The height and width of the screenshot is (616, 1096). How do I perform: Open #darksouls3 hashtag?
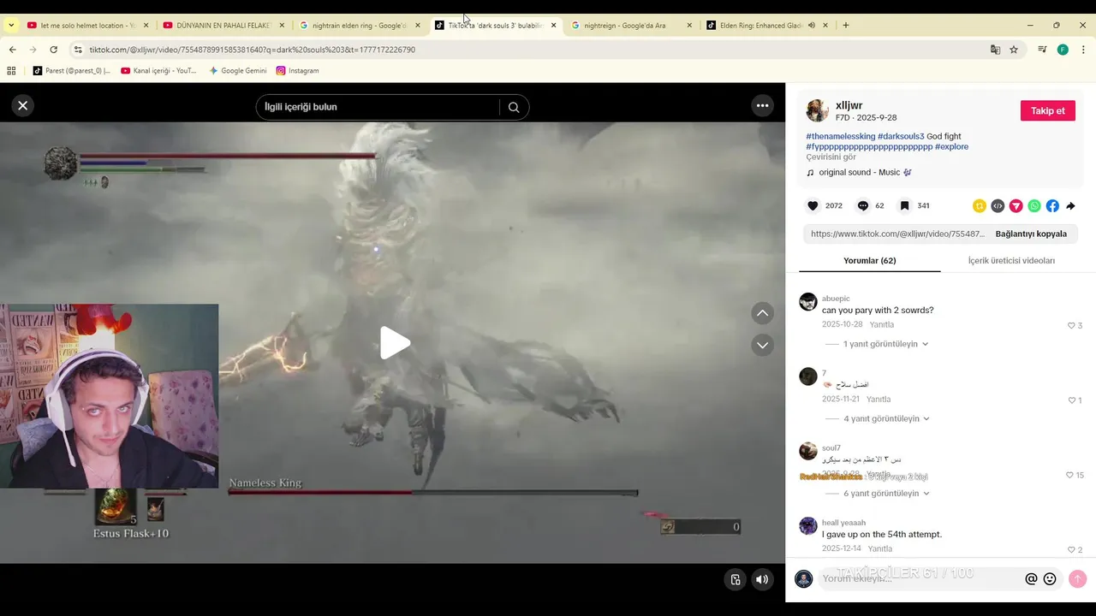click(x=901, y=136)
